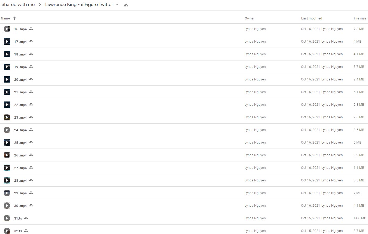Click the 5.1 MB file size value

pos(359,92)
